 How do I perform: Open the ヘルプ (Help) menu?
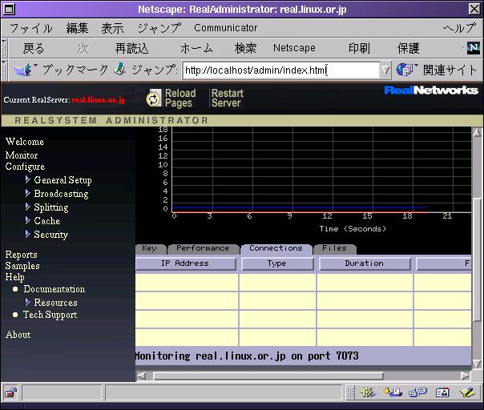click(x=459, y=28)
